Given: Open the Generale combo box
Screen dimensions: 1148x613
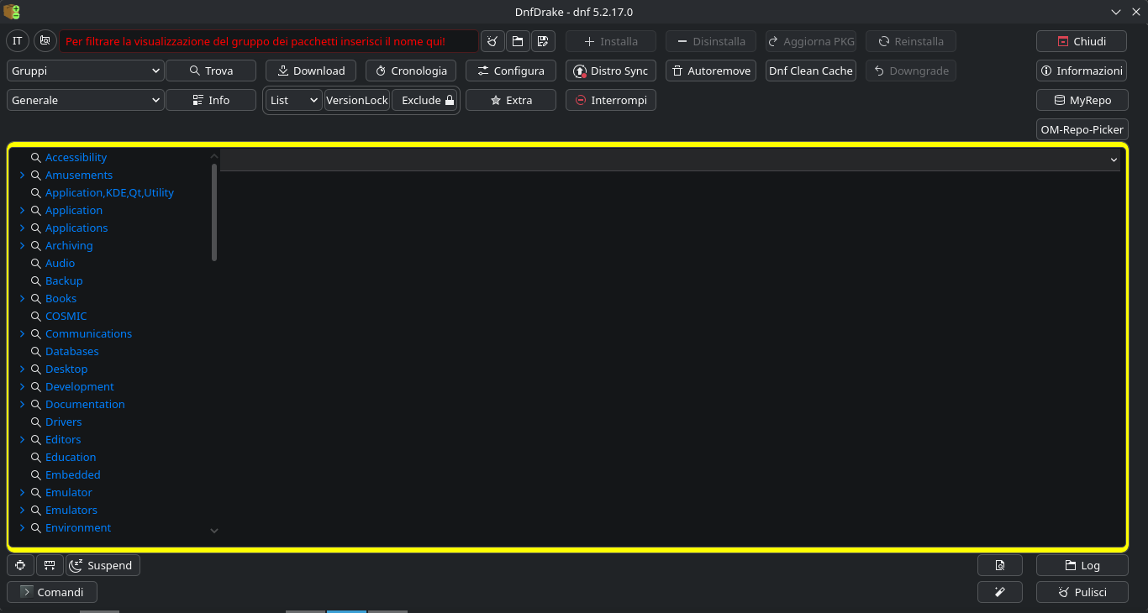Looking at the screenshot, I should (85, 100).
